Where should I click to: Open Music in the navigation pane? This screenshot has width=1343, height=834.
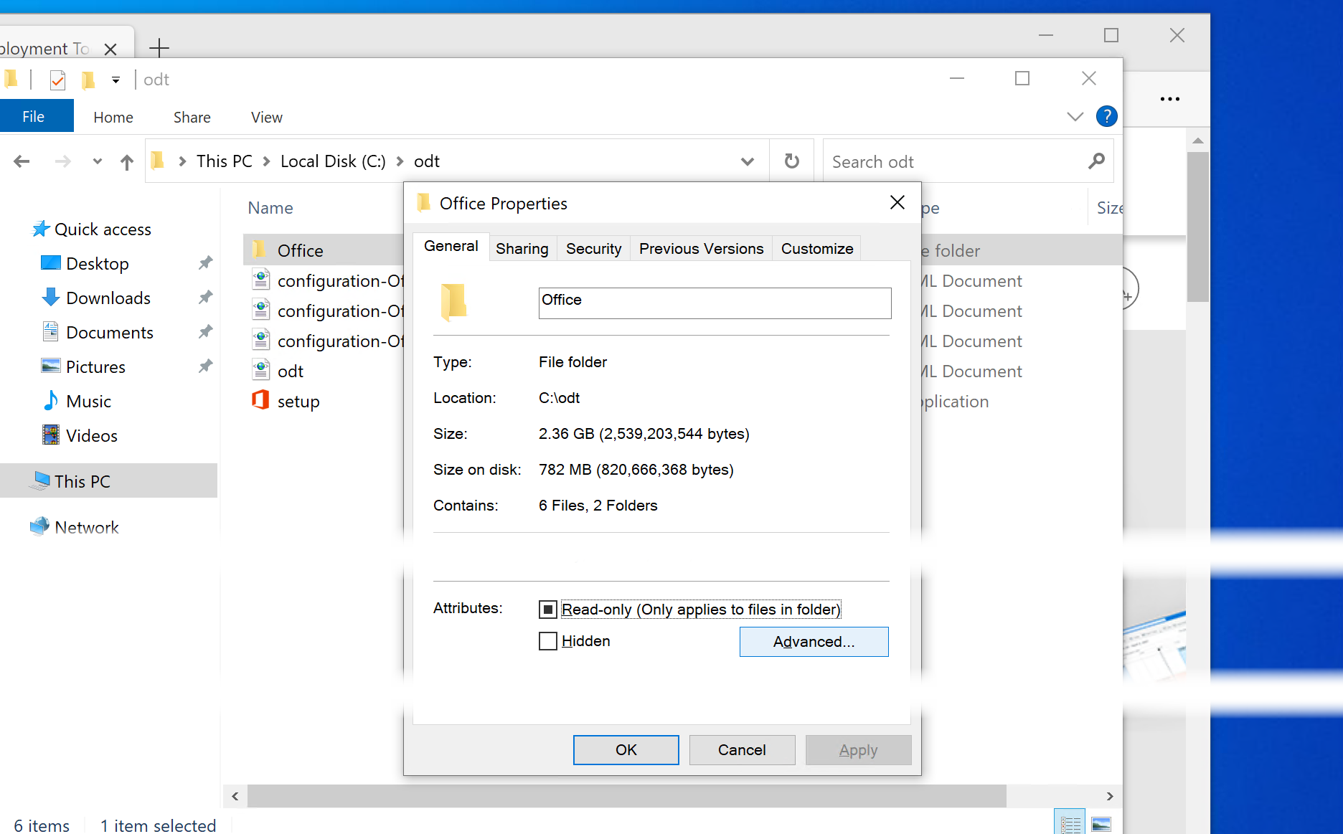(x=88, y=401)
